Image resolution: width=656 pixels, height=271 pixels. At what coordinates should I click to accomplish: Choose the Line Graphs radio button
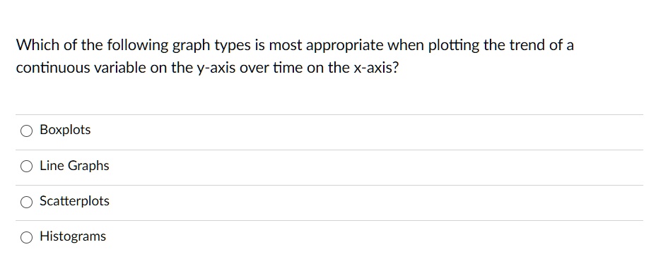tap(26, 167)
